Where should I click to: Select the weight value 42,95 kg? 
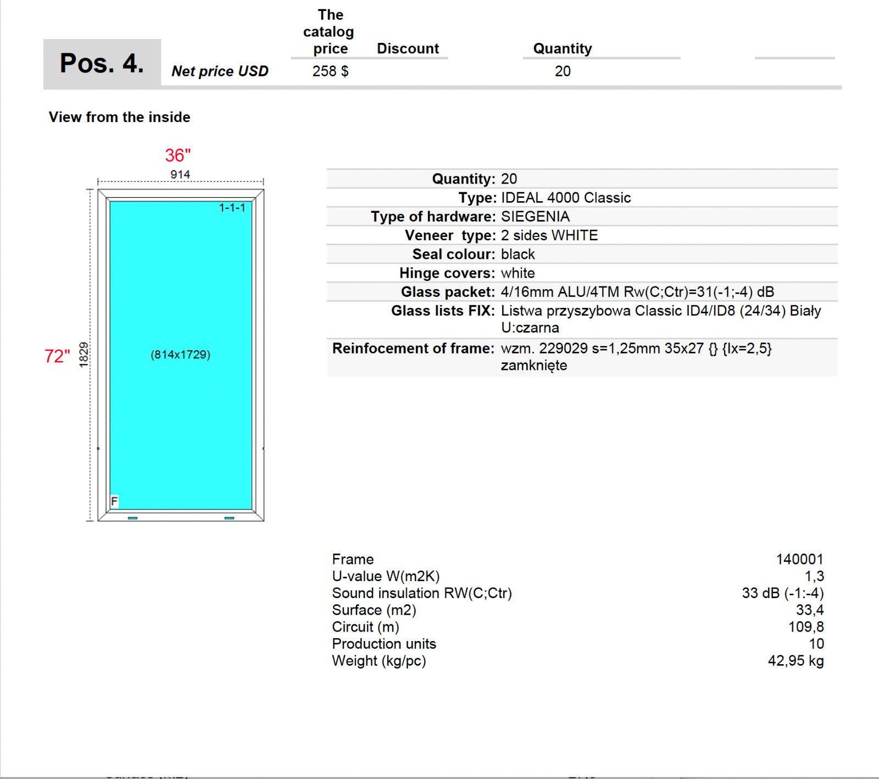[795, 661]
